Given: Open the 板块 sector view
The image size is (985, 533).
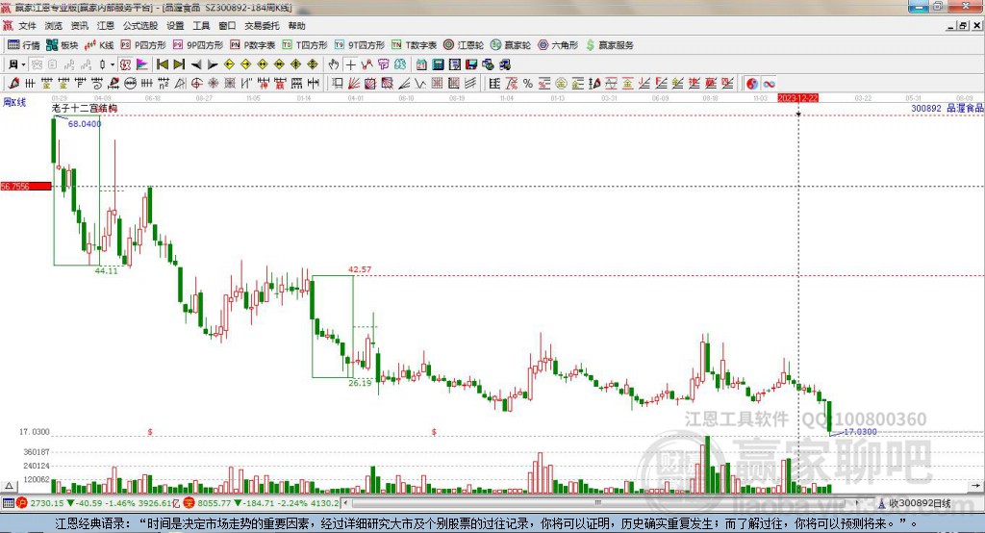Looking at the screenshot, I should (63, 45).
